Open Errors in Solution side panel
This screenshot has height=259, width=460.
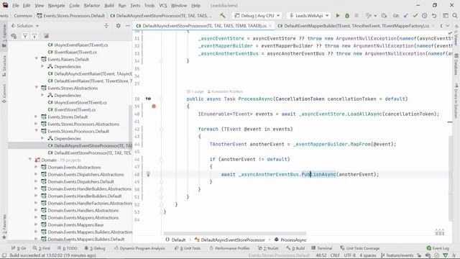456,101
